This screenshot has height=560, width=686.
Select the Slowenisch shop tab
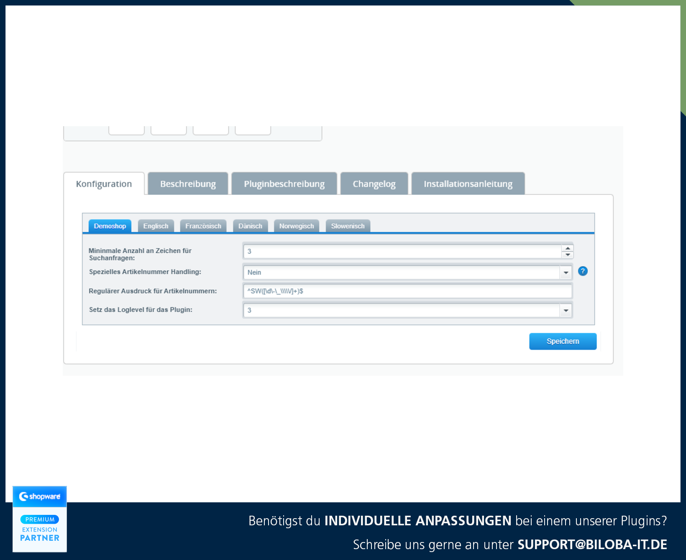point(348,226)
